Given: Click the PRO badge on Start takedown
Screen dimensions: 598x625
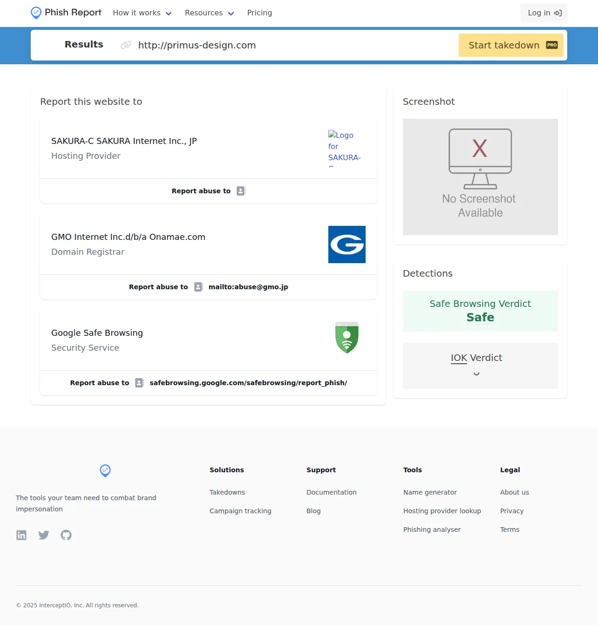Looking at the screenshot, I should coord(552,45).
